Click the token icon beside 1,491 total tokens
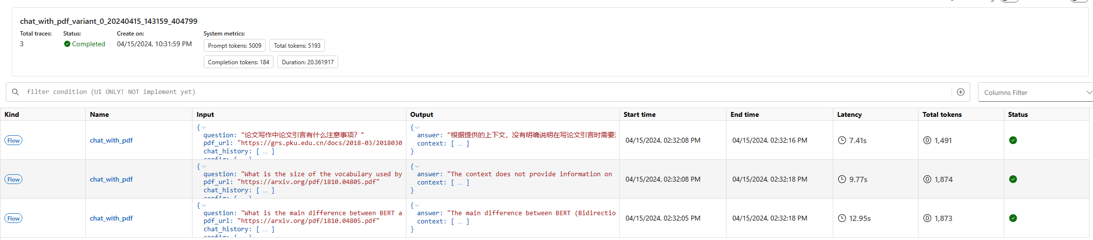1093x240 pixels. [927, 140]
